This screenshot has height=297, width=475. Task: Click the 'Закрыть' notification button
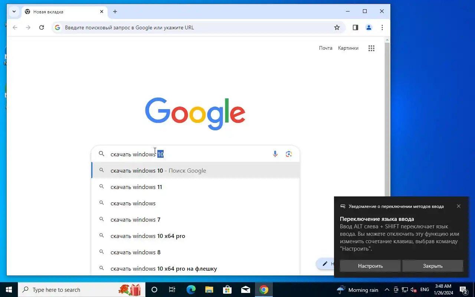[x=433, y=266]
